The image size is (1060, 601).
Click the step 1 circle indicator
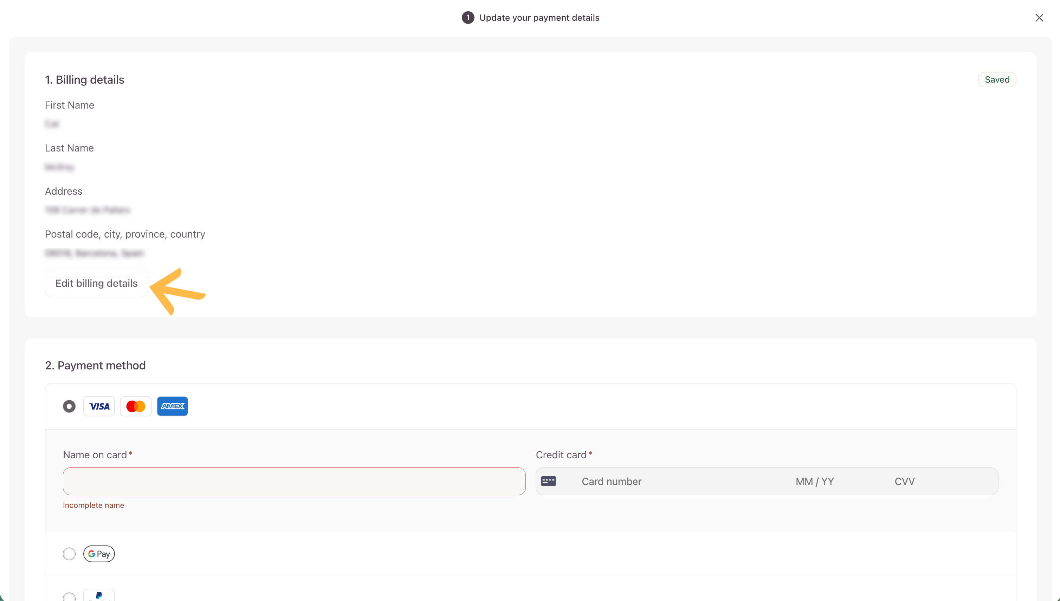468,18
